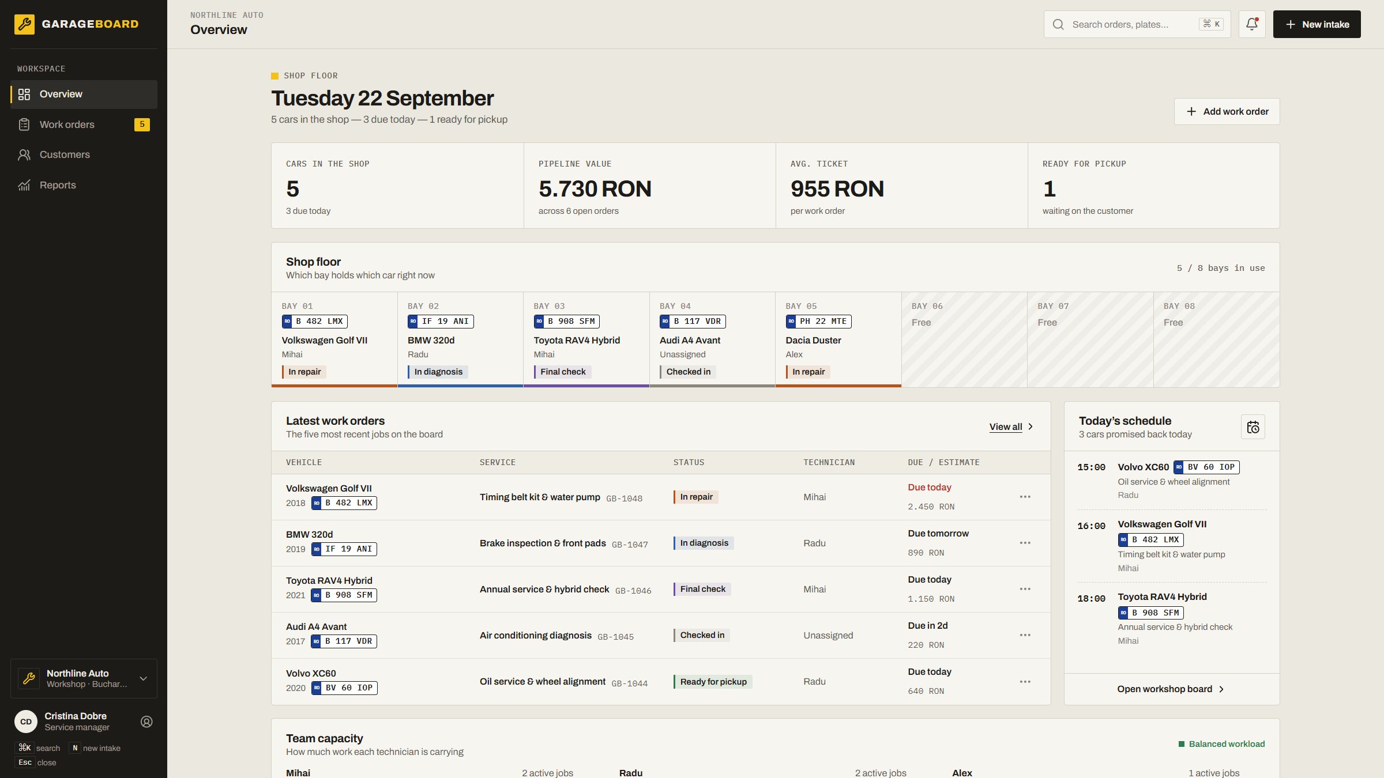The height and width of the screenshot is (778, 1384).
Task: Open the notifications bell
Action: [x=1251, y=24]
